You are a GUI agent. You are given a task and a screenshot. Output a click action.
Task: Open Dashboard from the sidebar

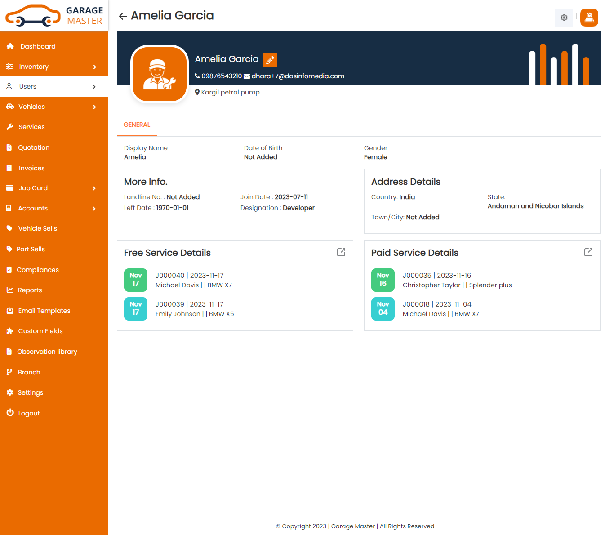pyautogui.click(x=38, y=46)
